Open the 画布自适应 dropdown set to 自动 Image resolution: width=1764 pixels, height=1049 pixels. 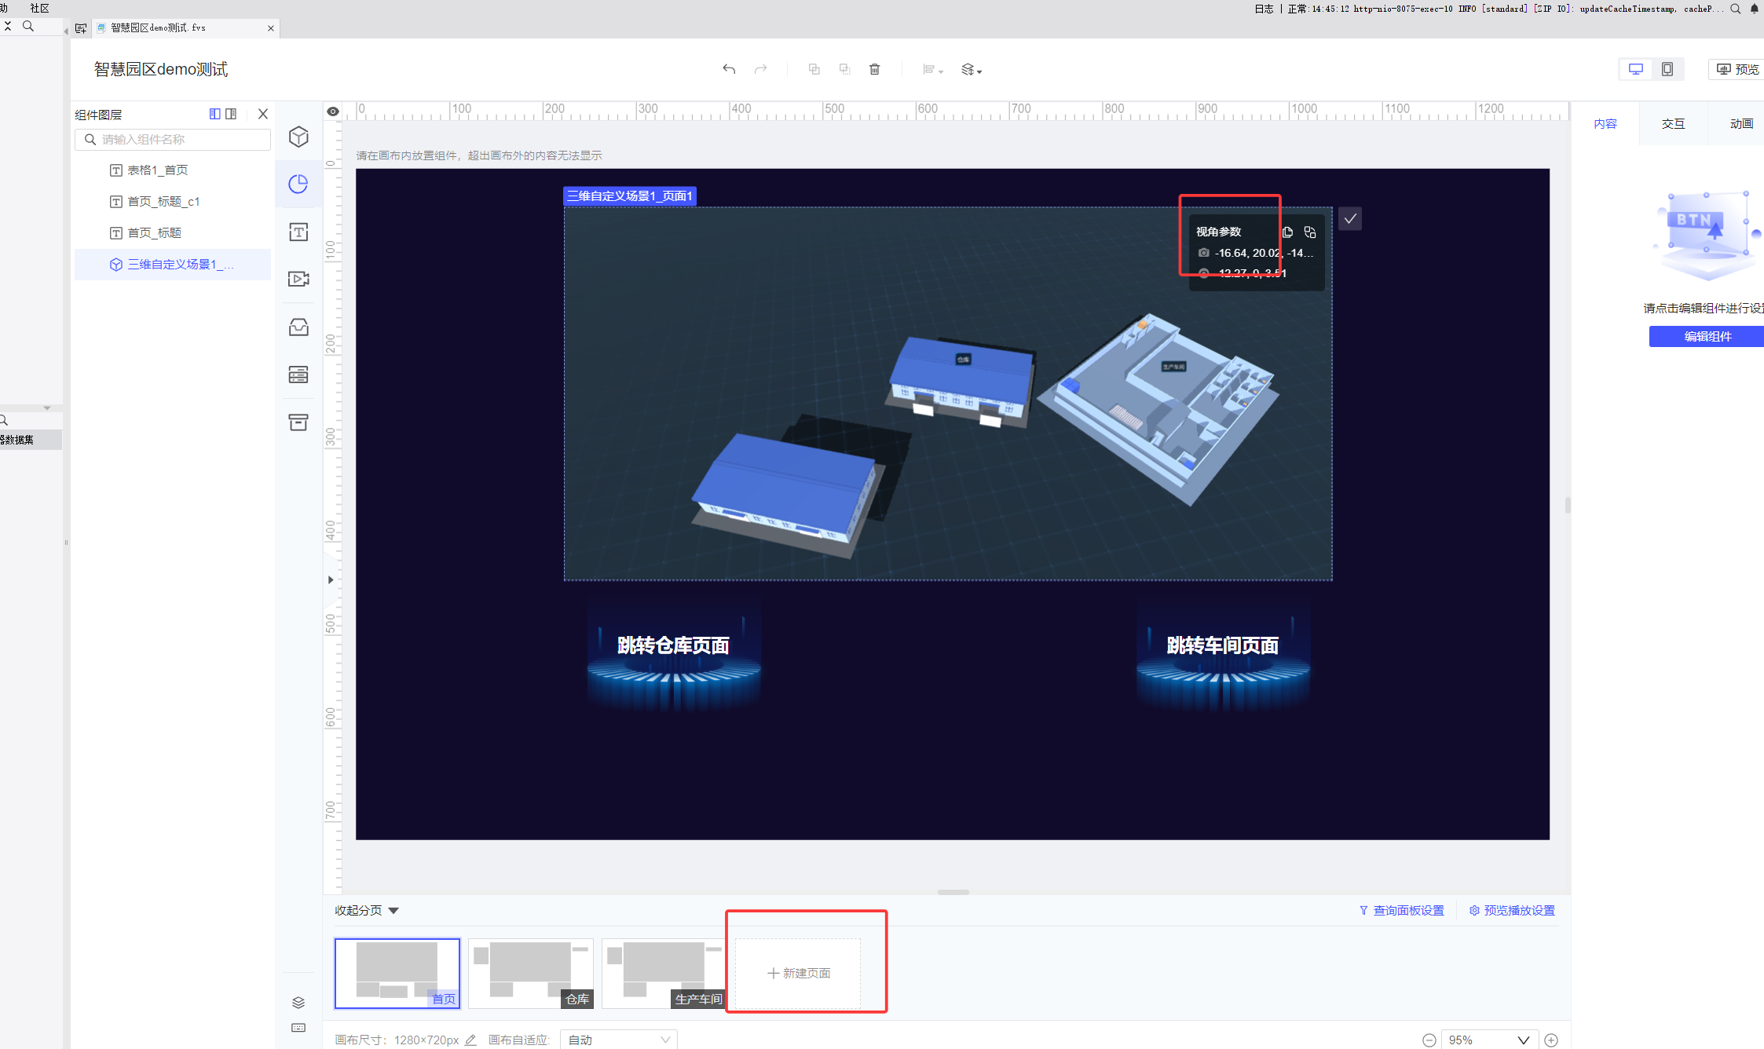(x=618, y=1039)
